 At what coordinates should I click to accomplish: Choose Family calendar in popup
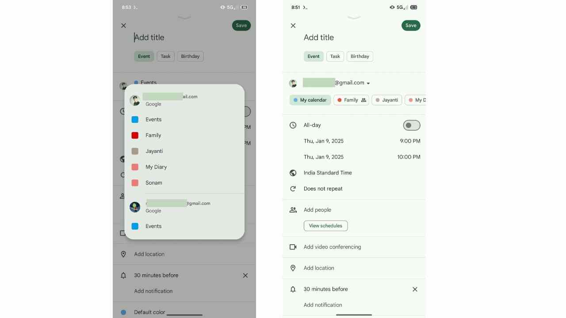coord(184,135)
